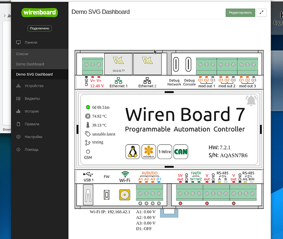Click the Ethernet 1 port showing 10.0.0.77

[x=119, y=64]
